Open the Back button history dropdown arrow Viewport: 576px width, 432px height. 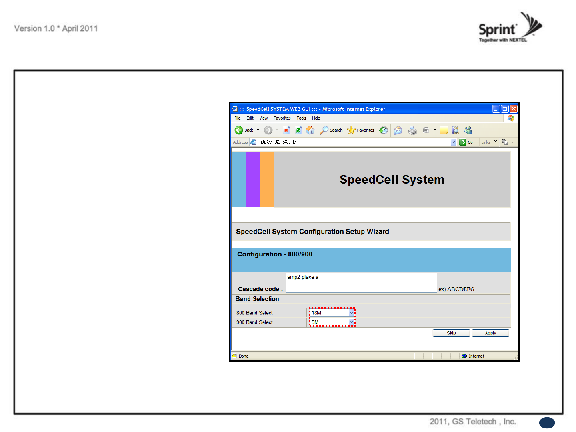pyautogui.click(x=258, y=130)
